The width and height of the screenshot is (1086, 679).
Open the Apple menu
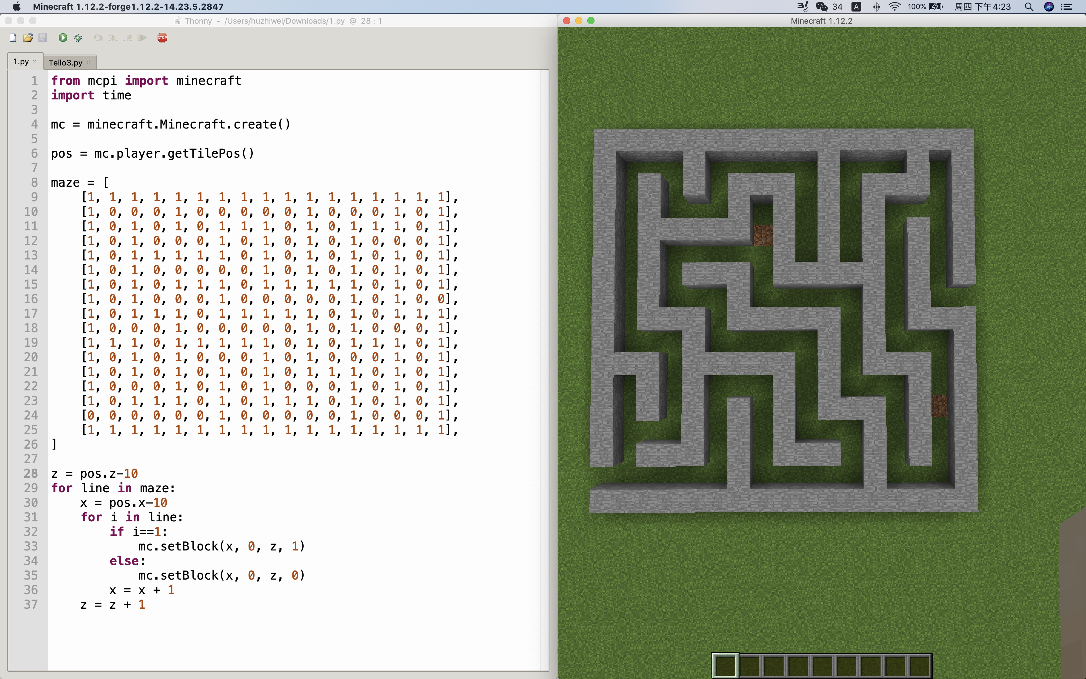tap(17, 7)
